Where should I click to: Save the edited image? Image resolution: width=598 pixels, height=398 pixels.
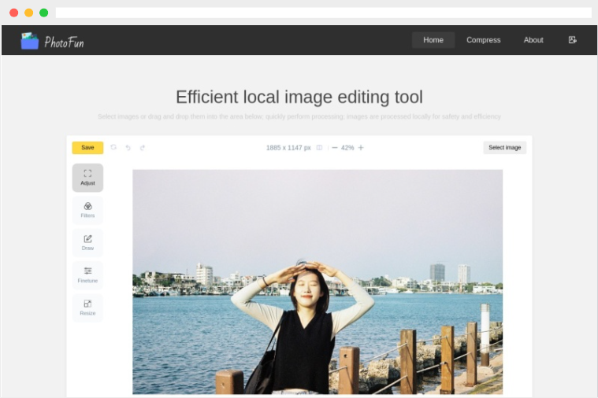coord(87,147)
